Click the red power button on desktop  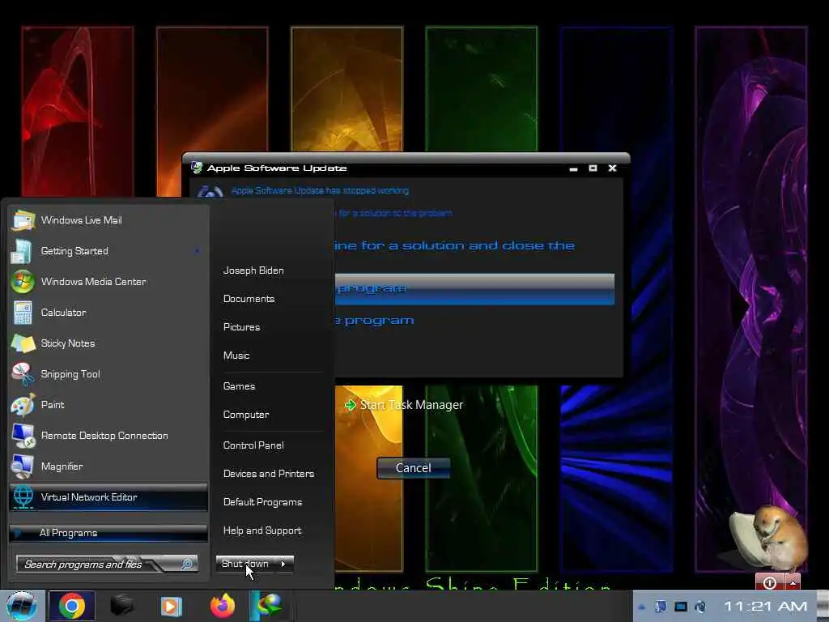tap(770, 582)
